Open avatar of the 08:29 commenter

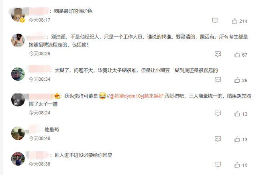click(x=18, y=40)
